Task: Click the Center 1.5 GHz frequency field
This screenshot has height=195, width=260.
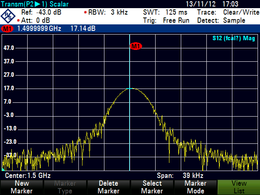Action: [x=28, y=175]
